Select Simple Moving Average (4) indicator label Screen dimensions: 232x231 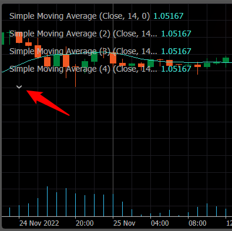click(x=83, y=69)
